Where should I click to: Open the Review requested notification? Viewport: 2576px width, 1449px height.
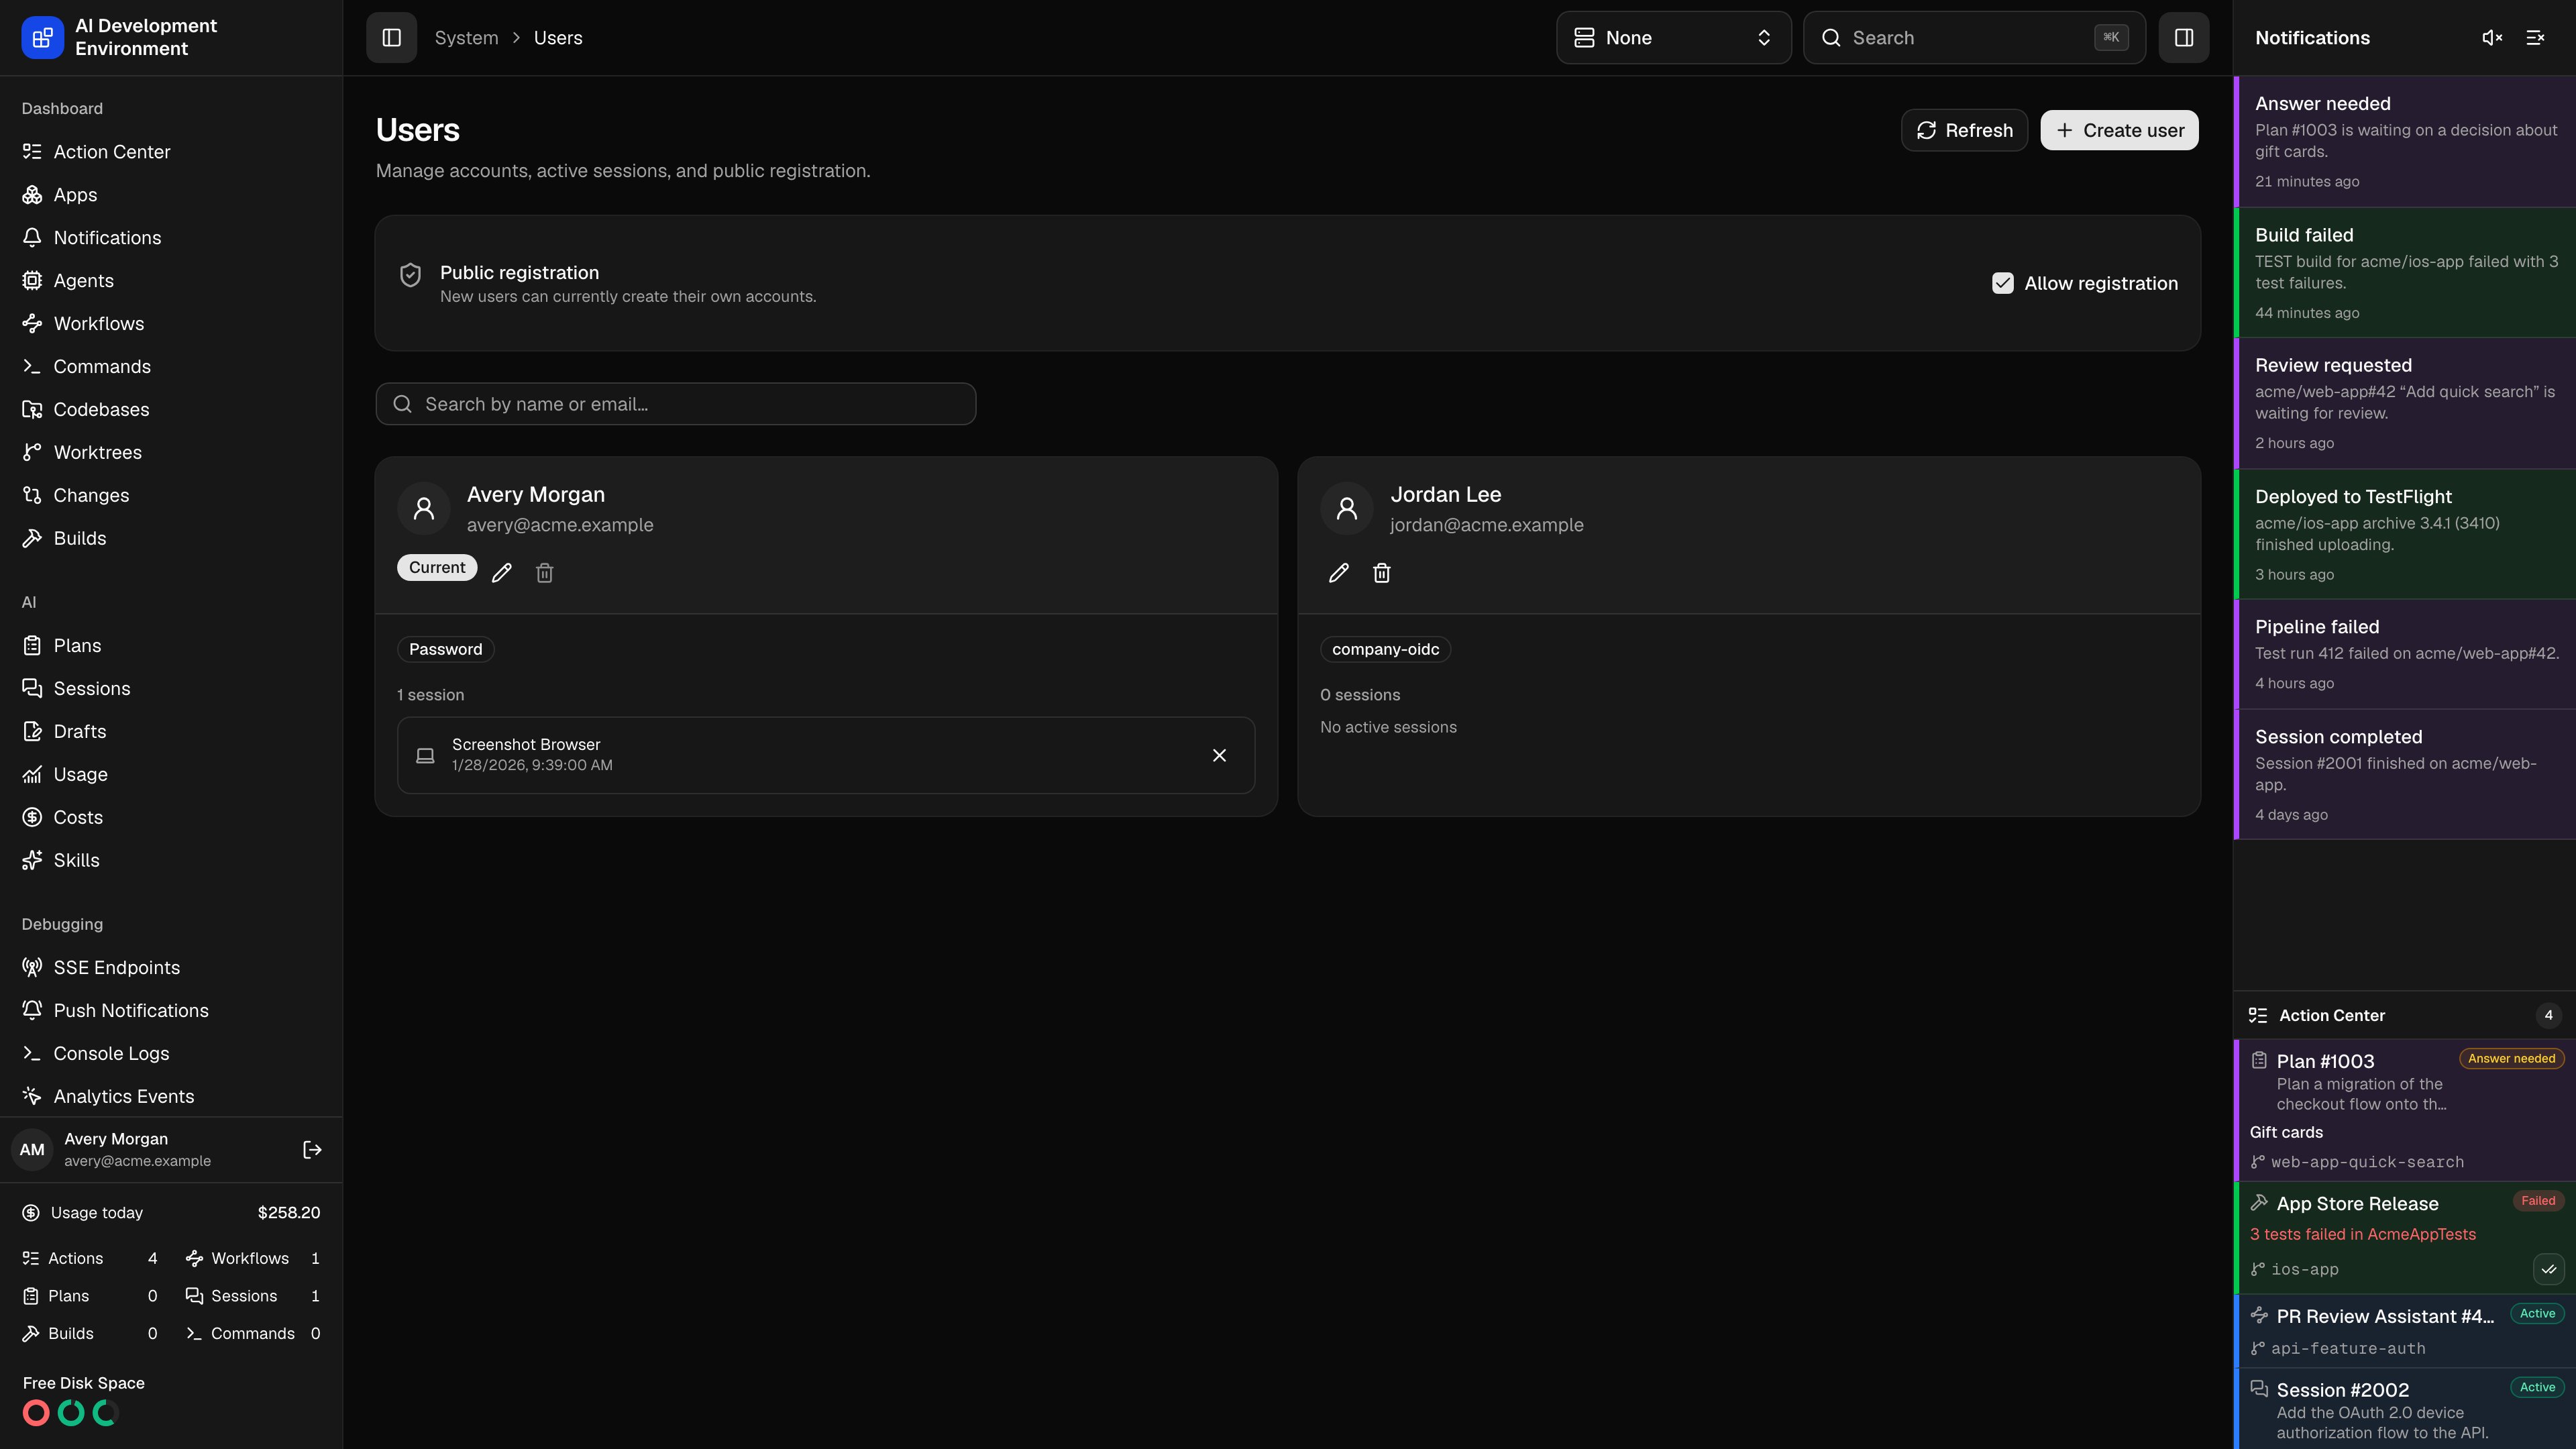tap(2405, 404)
